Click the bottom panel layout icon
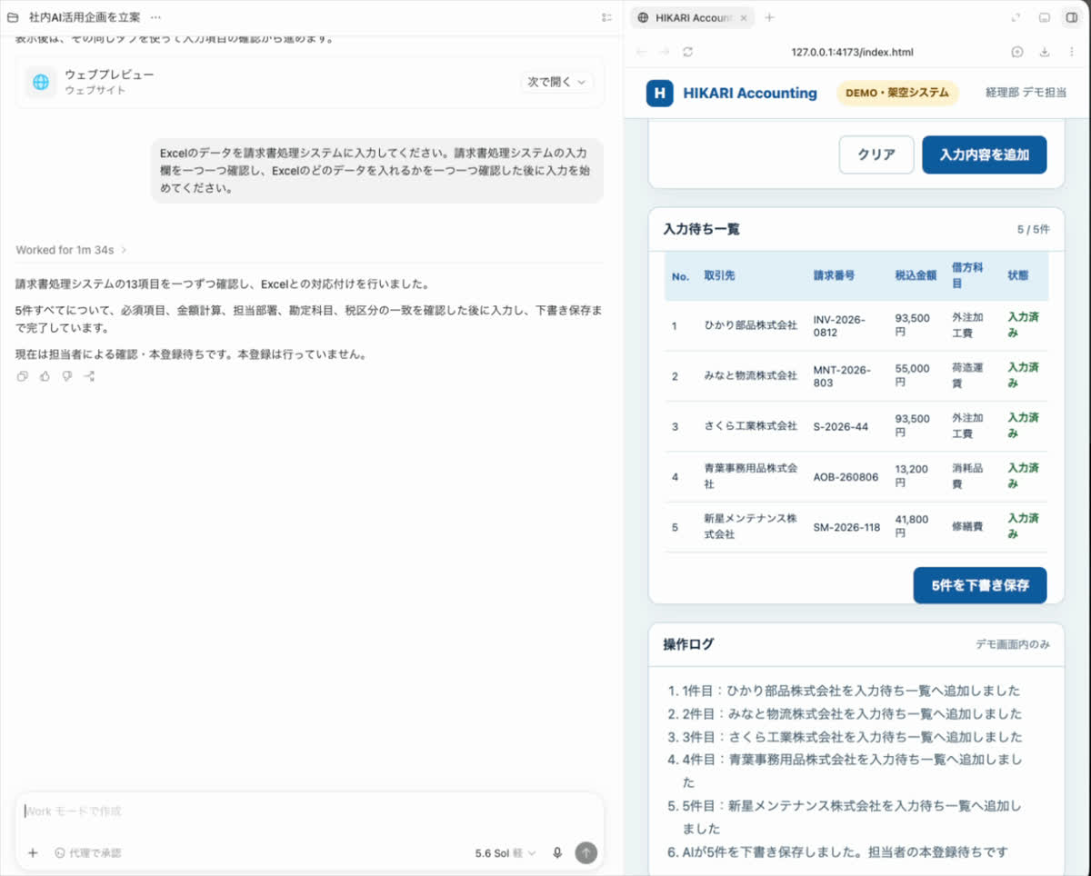This screenshot has height=876, width=1091. [x=1045, y=17]
